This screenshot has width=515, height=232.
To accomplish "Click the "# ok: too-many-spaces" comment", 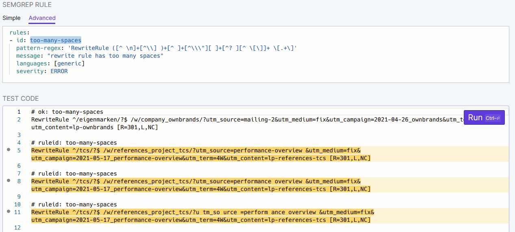I will click(67, 112).
